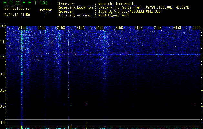
Task: Click the 0.7 kHz axis label
Action: [3, 106]
